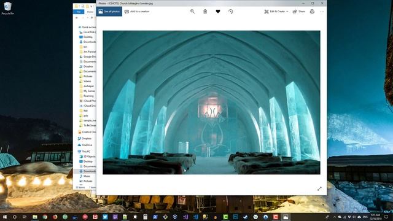Click the Cortana circle on taskbar
Image resolution: width=393 pixels, height=221 pixels.
click(x=15, y=217)
